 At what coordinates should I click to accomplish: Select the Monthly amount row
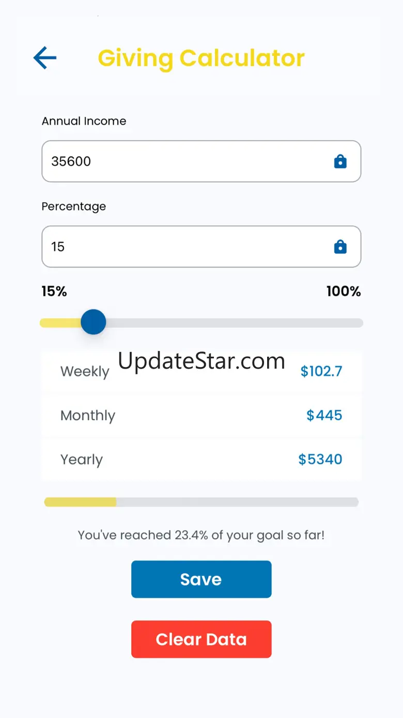click(201, 415)
